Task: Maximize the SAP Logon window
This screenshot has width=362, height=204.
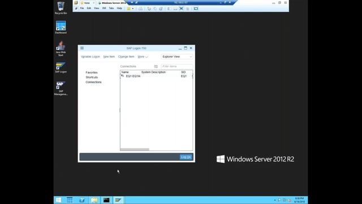Action: [x=186, y=48]
